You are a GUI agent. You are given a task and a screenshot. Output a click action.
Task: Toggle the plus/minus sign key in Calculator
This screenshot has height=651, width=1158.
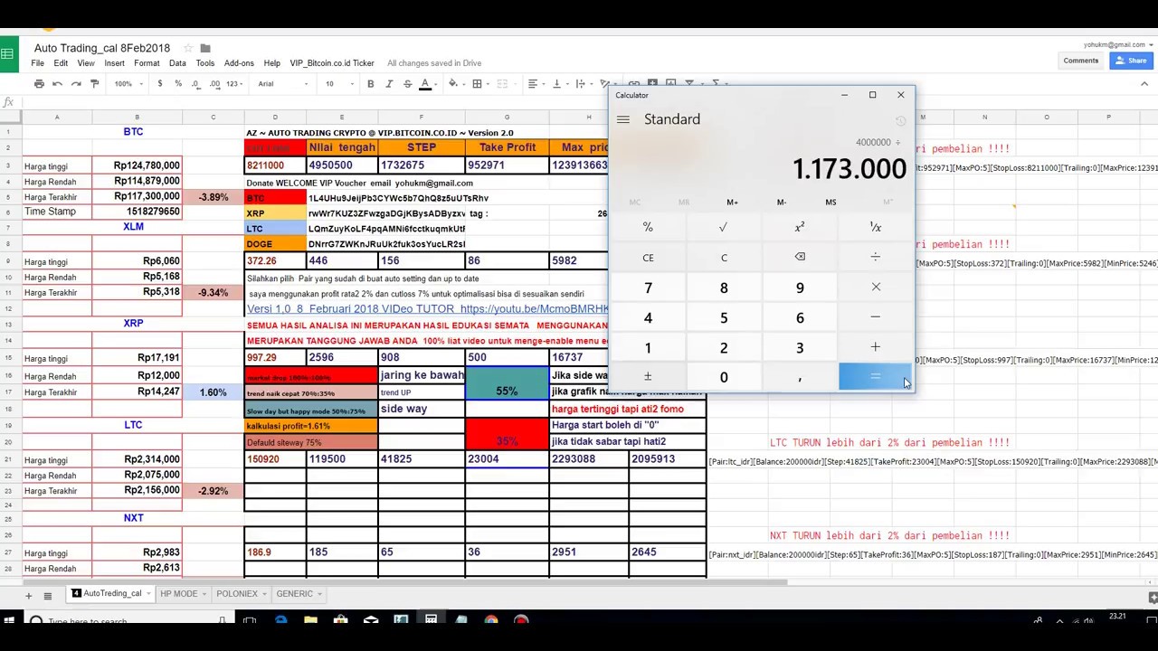click(x=648, y=377)
